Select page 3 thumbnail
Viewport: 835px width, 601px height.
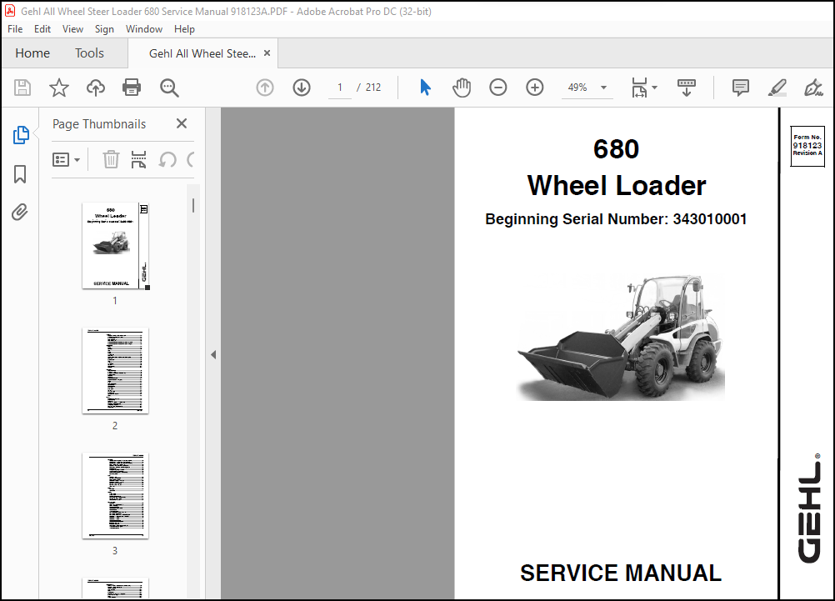[116, 496]
